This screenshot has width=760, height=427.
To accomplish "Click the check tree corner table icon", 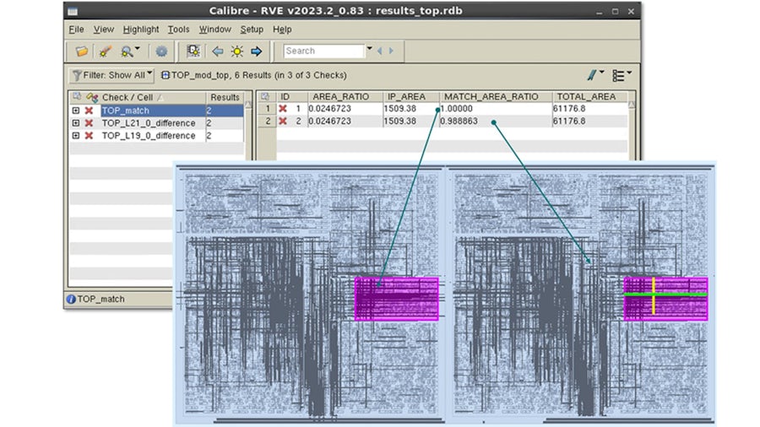I will pyautogui.click(x=77, y=97).
